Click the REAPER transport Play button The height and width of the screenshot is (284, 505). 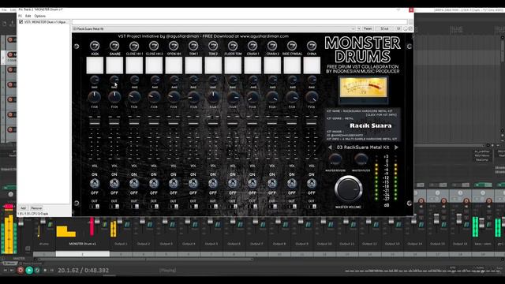[x=29, y=270]
